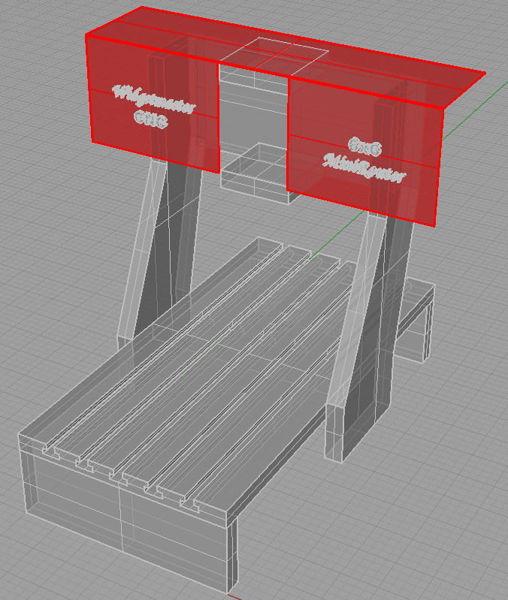Select the MiniRouter engraved text object
The height and width of the screenshot is (600, 508).
point(364,169)
